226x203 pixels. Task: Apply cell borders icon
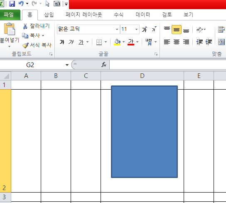(99, 42)
